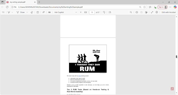
Task: Open browser Settings and more menu
Action: 170,7
